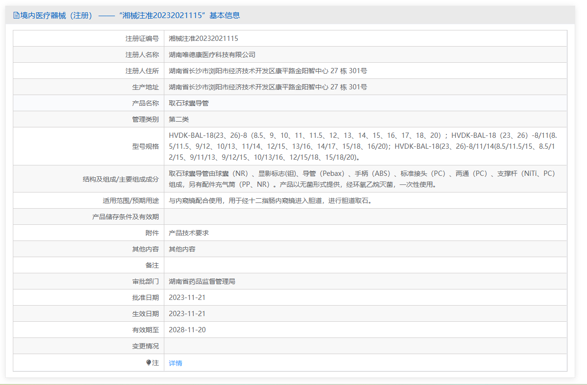Click approval department 湖南省药品监督管理局
Viewport: 587px width, 385px height.
point(202,281)
